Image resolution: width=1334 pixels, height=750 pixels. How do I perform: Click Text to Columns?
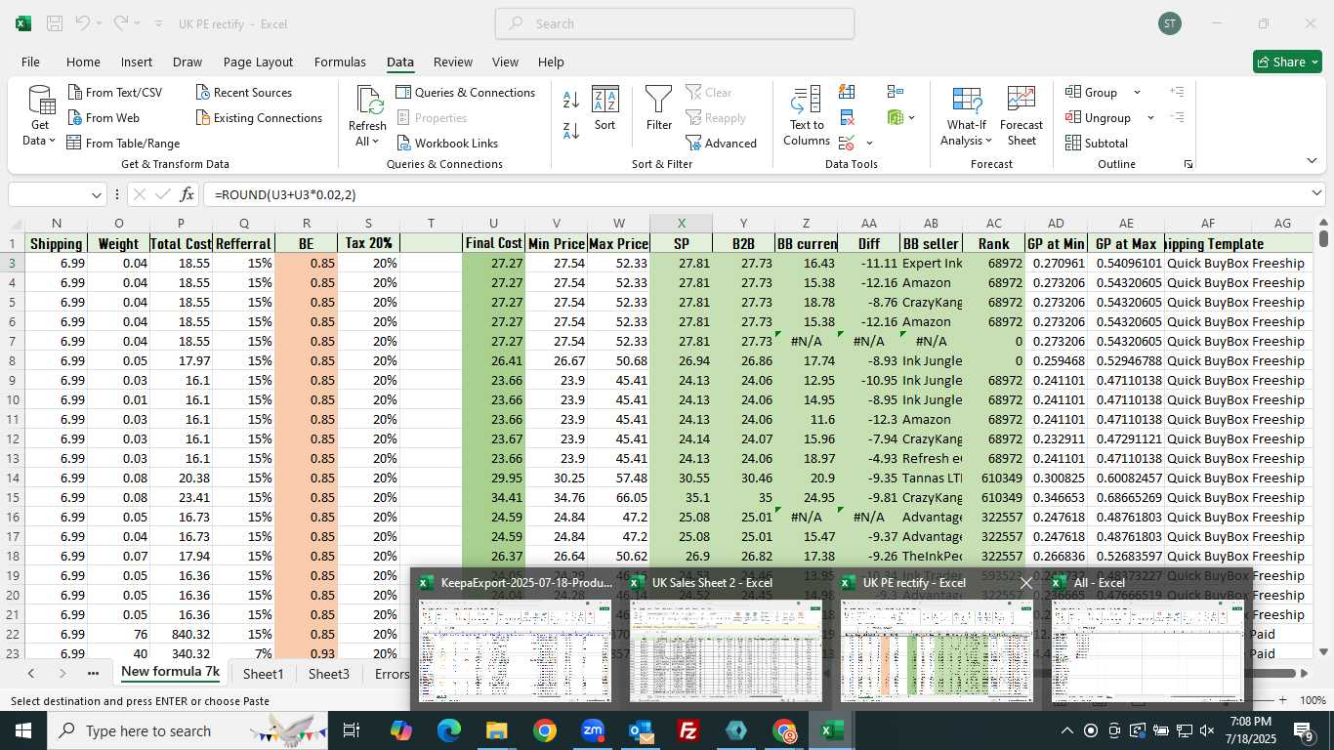[x=807, y=116]
